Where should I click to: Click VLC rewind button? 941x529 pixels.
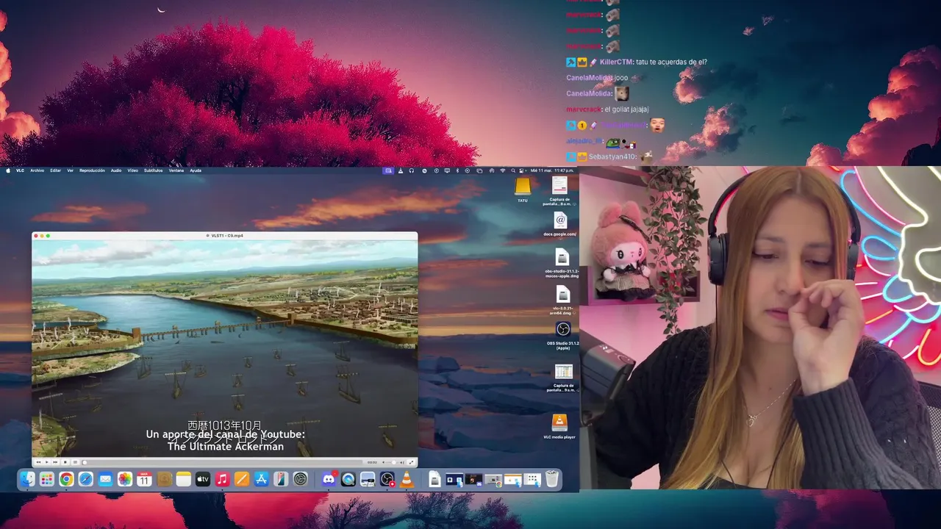[38, 462]
